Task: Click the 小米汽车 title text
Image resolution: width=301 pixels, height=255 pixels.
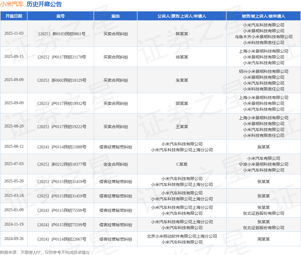Action: (12, 4)
